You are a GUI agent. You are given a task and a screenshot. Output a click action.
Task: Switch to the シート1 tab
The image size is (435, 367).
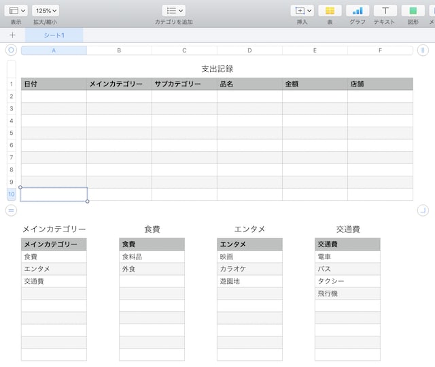[54, 35]
